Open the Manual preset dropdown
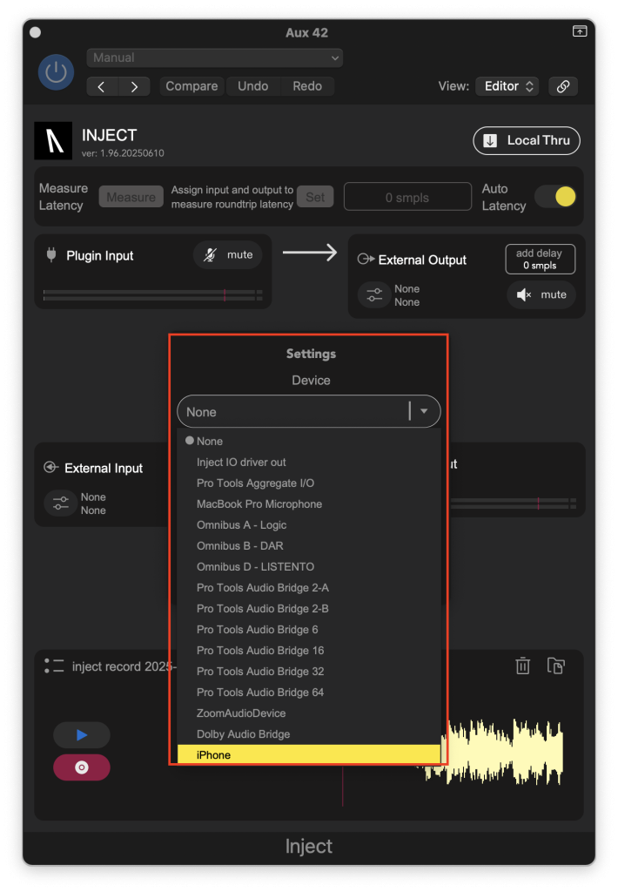The height and width of the screenshot is (892, 618). 214,57
